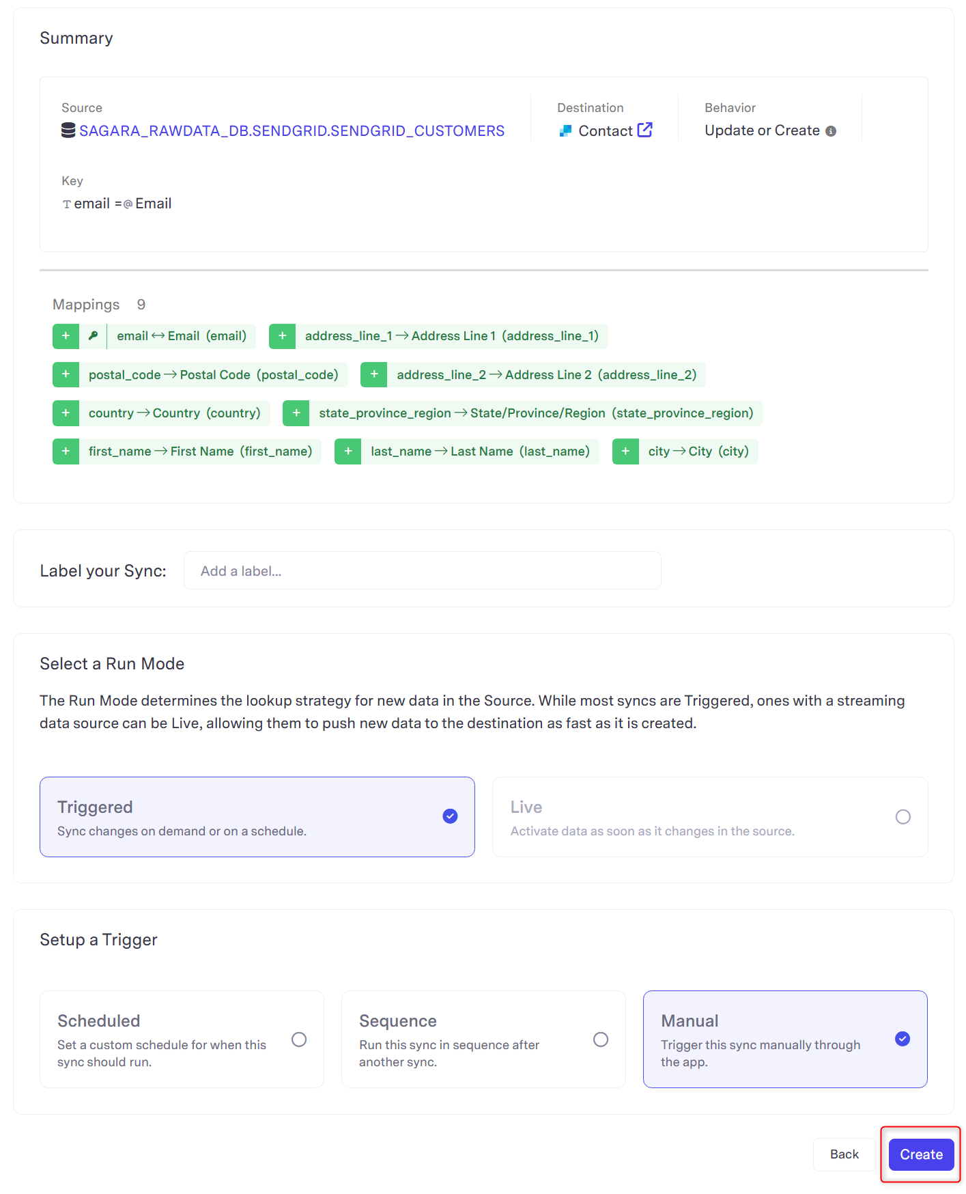The image size is (966, 1194).
Task: Select the Sequence trigger radio button
Action: (601, 1040)
